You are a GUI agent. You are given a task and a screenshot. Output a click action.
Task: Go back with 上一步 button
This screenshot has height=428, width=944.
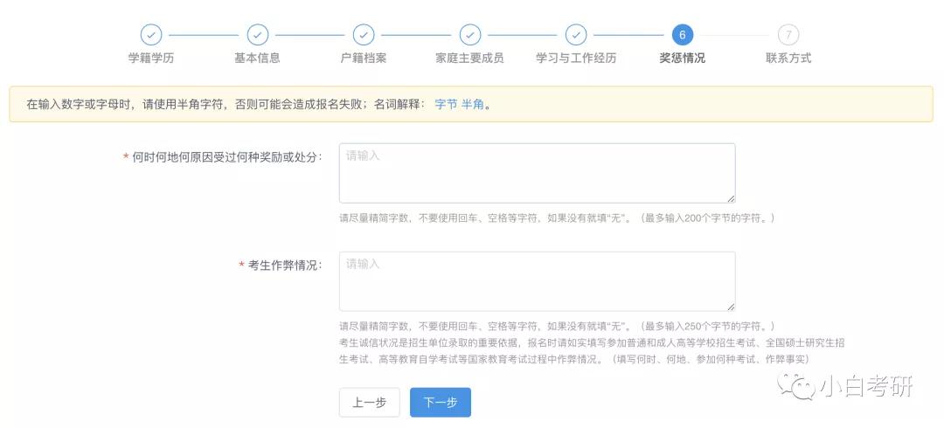pyautogui.click(x=369, y=402)
